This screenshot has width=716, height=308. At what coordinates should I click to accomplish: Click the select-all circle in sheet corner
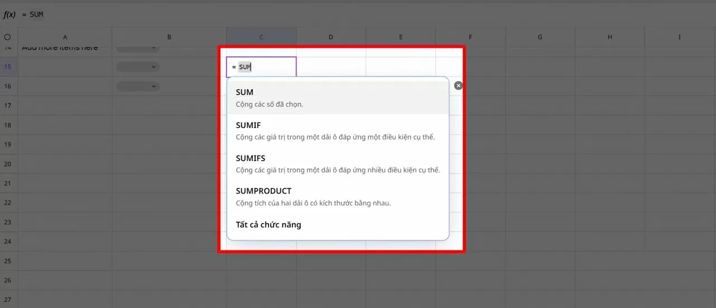coord(7,37)
